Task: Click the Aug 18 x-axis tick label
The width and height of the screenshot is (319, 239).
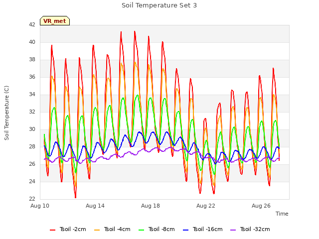Action: pos(151,206)
